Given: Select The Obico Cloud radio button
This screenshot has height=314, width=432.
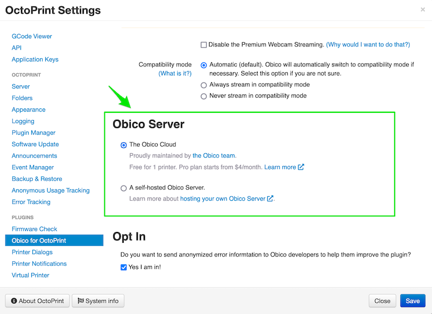Looking at the screenshot, I should [x=124, y=145].
